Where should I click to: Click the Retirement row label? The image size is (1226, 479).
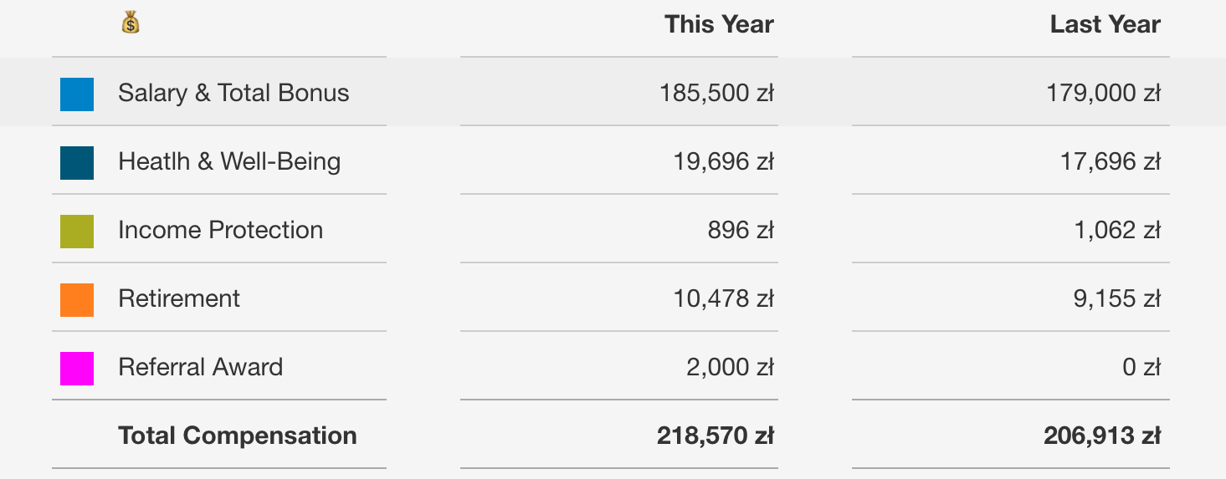179,298
